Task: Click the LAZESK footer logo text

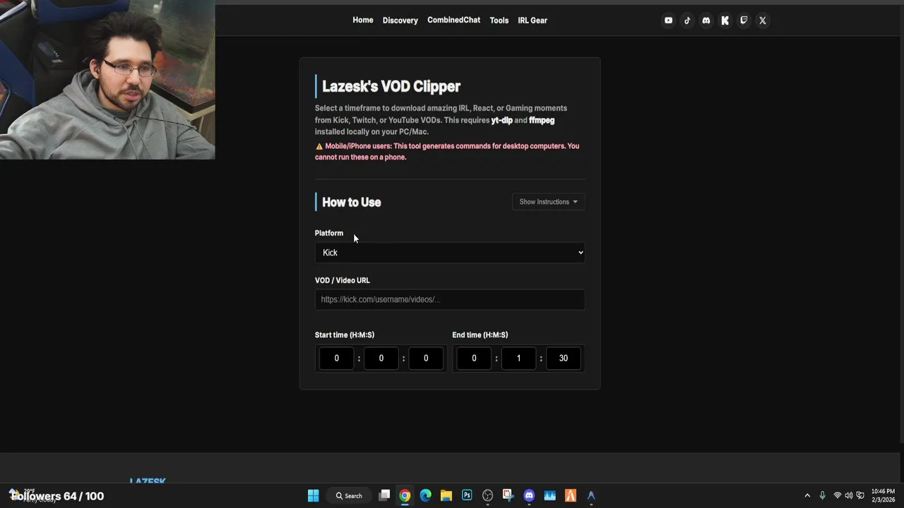Action: point(148,481)
